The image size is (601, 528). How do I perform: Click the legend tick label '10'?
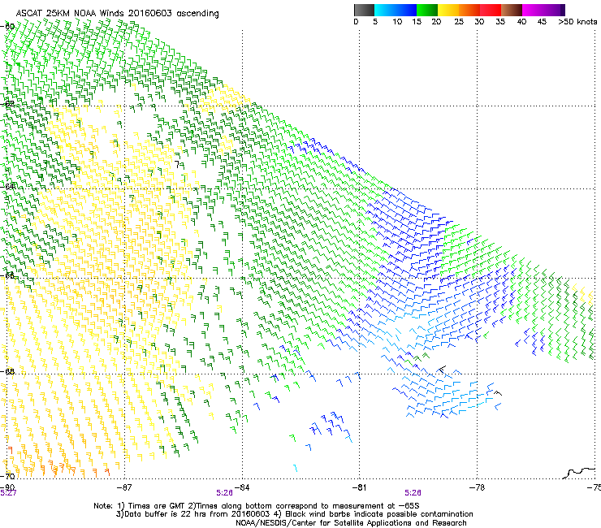[x=397, y=22]
